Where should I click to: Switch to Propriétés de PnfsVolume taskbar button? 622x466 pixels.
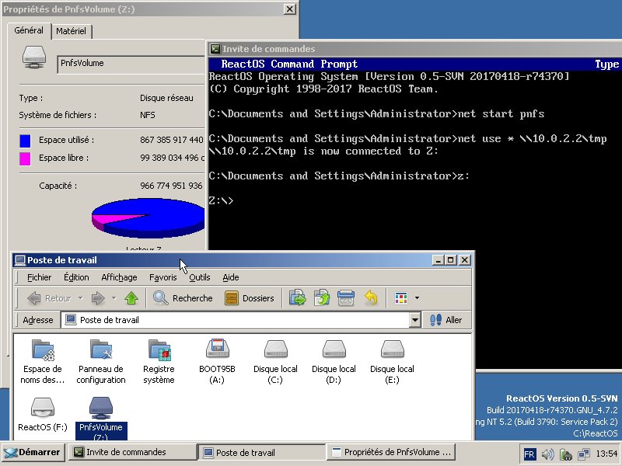point(391,452)
